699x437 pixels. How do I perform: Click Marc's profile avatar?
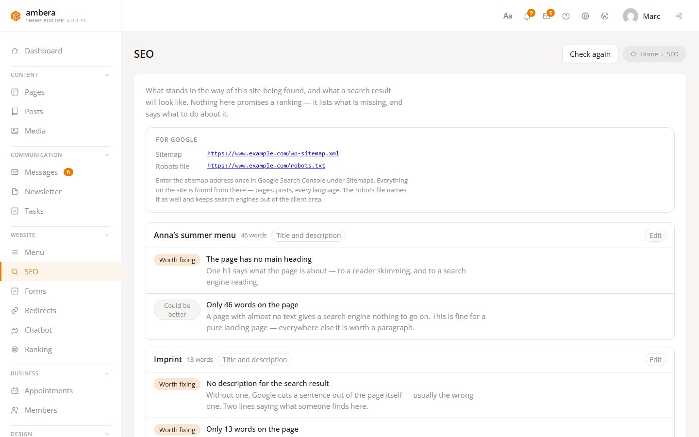[x=631, y=16]
